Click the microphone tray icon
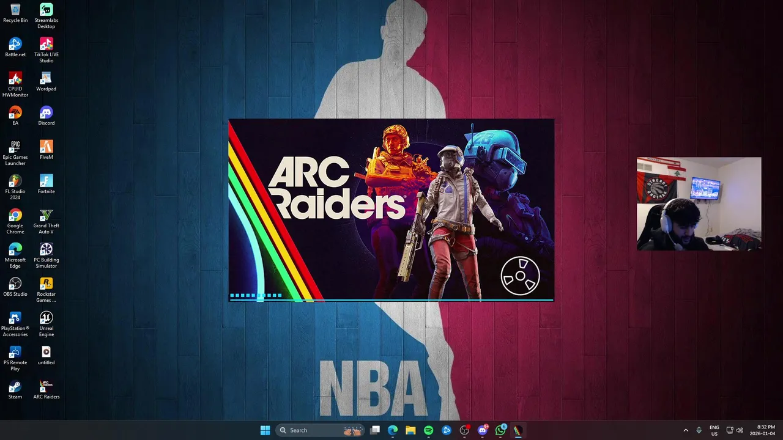 click(699, 430)
